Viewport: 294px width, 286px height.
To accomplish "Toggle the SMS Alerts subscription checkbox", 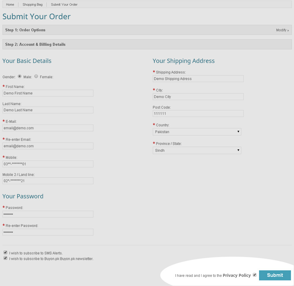I will [x=6, y=253].
